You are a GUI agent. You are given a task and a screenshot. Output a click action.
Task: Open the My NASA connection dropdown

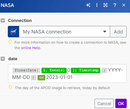point(65,32)
